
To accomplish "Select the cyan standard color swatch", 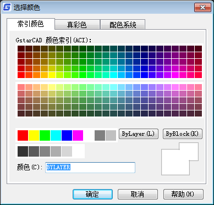I will point(56,135).
